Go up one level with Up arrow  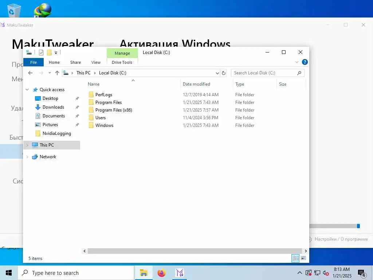coord(57,73)
